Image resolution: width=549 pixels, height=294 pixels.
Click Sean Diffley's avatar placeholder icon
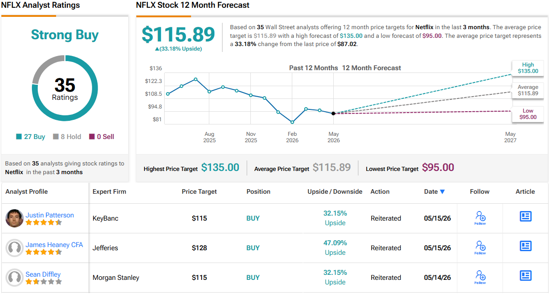pos(15,278)
